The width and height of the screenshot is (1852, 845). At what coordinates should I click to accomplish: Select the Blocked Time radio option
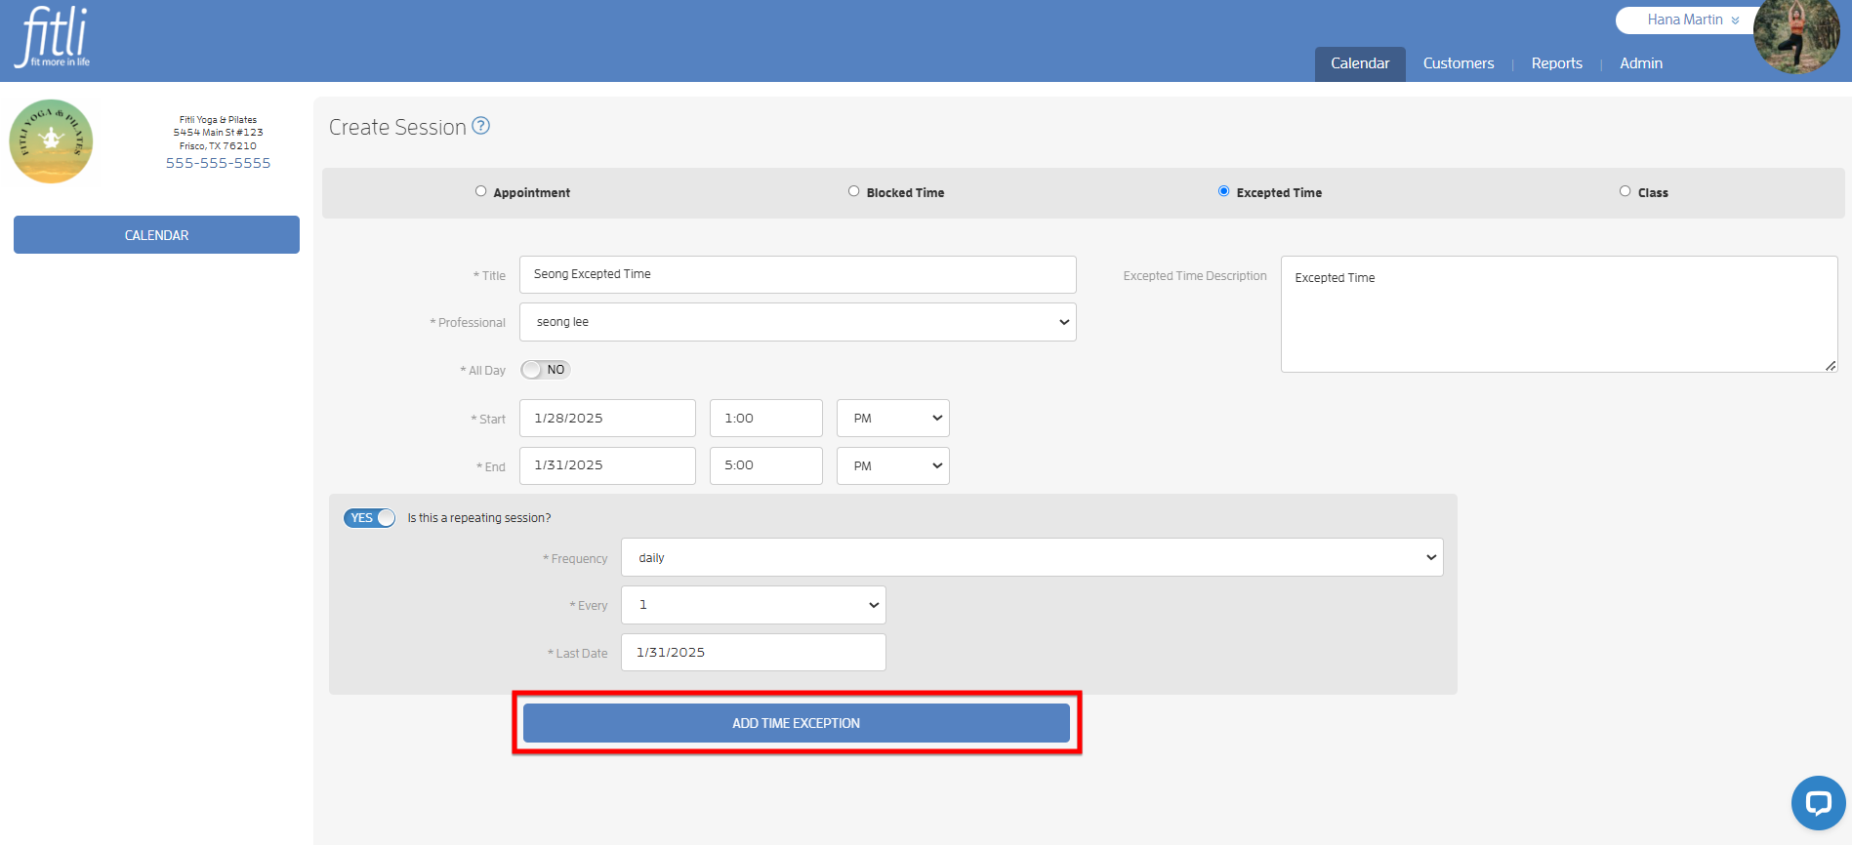pos(853,191)
